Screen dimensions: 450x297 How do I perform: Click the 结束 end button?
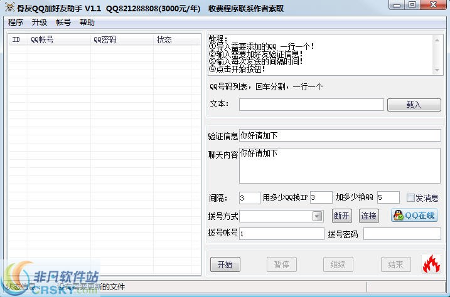396,264
